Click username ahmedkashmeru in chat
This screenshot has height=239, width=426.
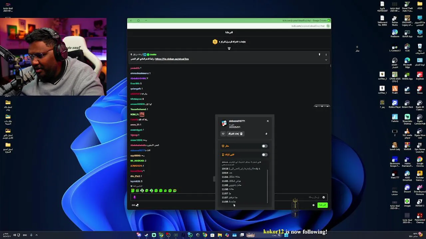coord(139,73)
